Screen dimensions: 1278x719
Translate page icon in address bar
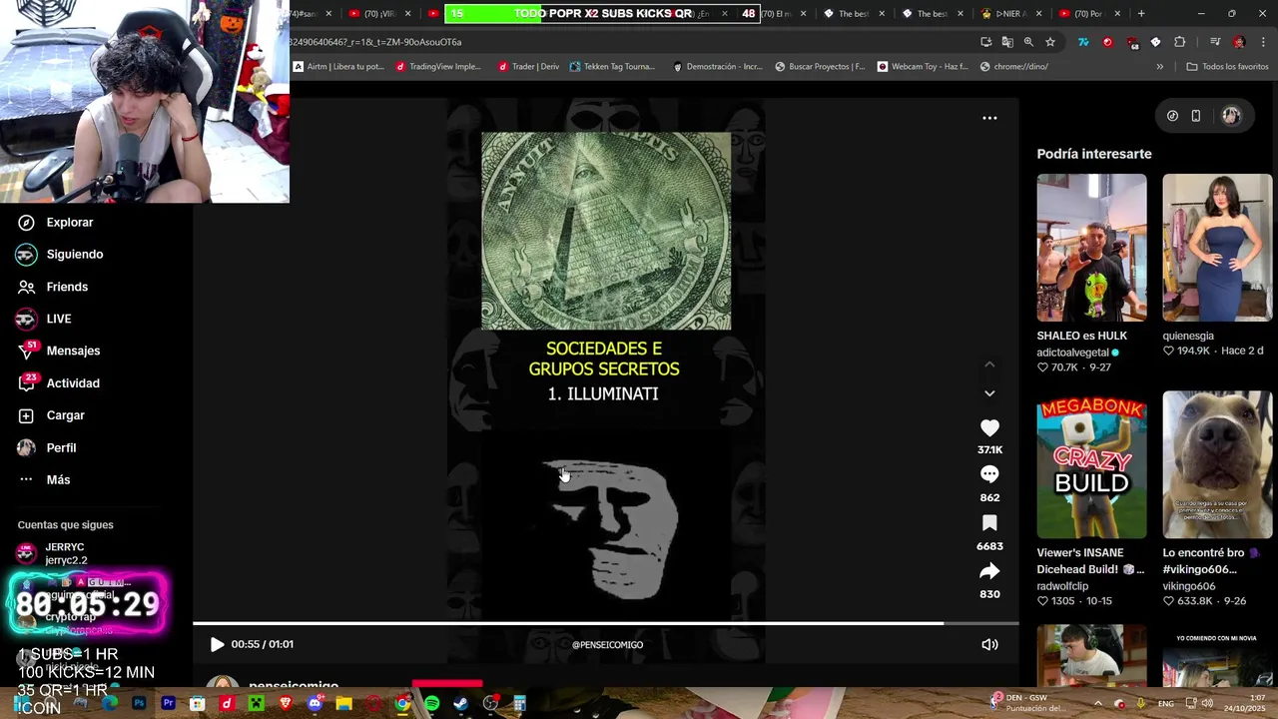[1007, 42]
